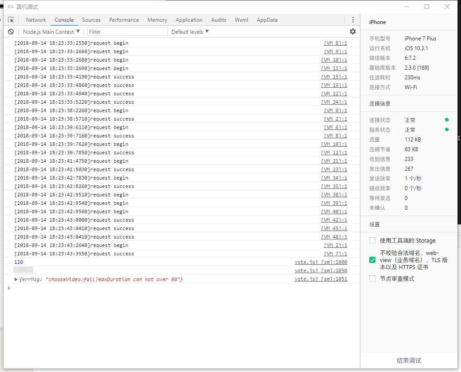Image resolution: width=461 pixels, height=372 pixels.
Task: Click the iPhone 7 Plus model value
Action: [x=420, y=38]
